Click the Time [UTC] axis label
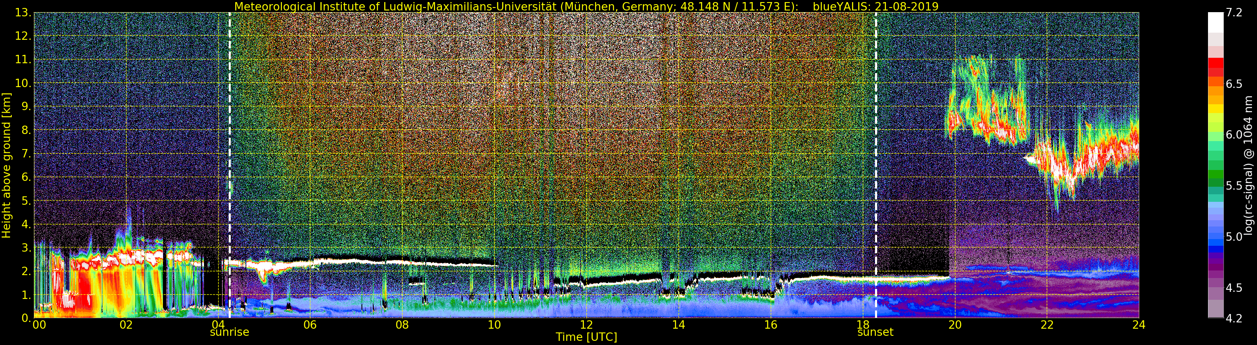Screen dimensions: 1257x345 [586, 337]
